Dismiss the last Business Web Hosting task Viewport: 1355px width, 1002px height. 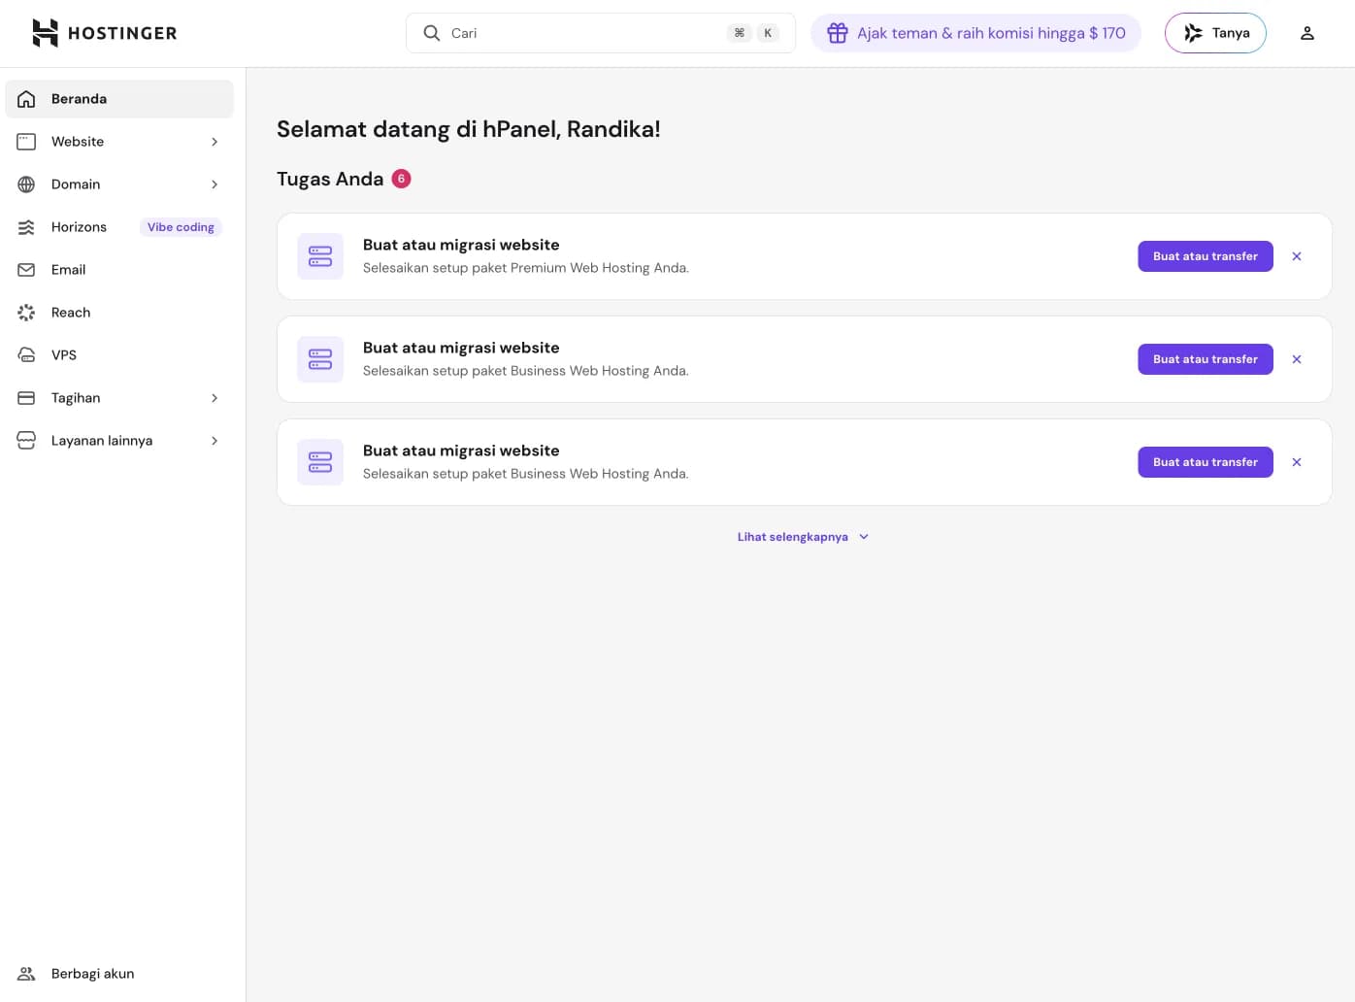click(x=1296, y=462)
